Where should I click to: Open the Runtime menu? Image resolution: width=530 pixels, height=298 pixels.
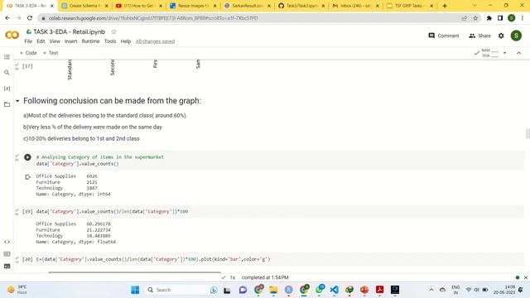coord(90,41)
